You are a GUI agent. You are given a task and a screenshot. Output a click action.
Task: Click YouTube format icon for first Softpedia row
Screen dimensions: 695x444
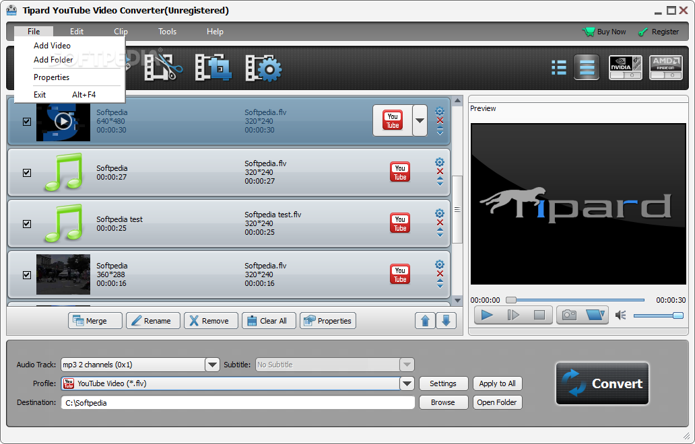pyautogui.click(x=393, y=120)
